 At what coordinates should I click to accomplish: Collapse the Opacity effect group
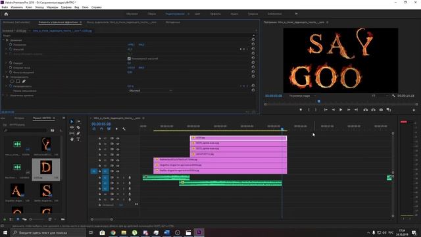(x=3, y=77)
